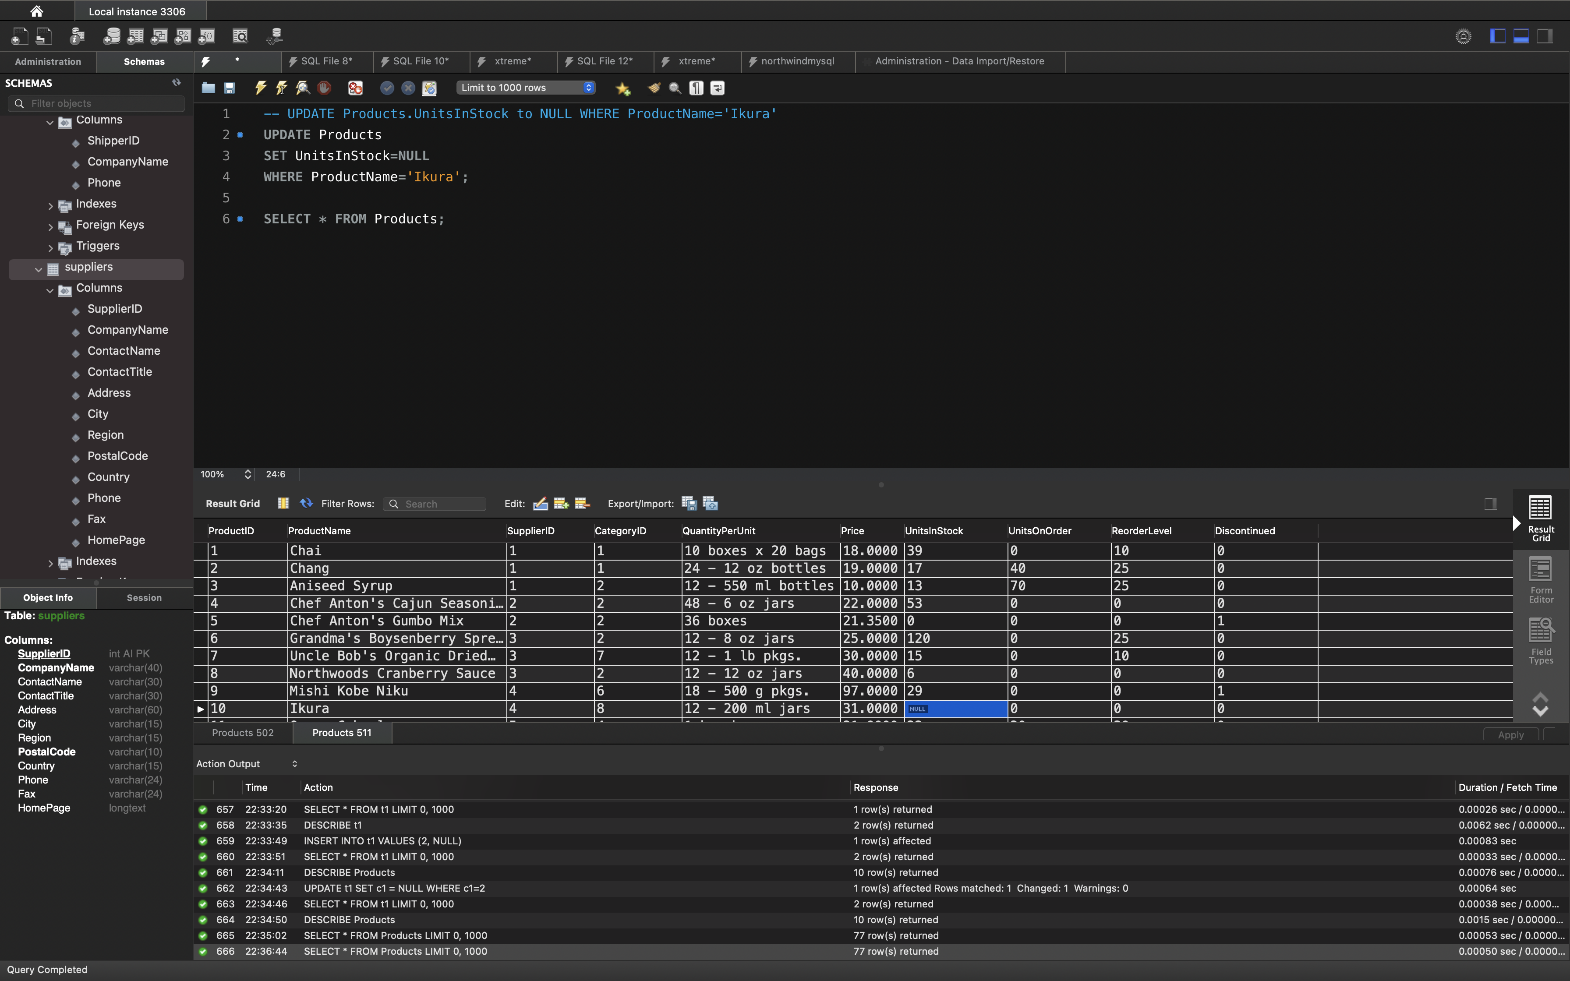Open the Session info tab
The height and width of the screenshot is (981, 1570).
pyautogui.click(x=144, y=597)
